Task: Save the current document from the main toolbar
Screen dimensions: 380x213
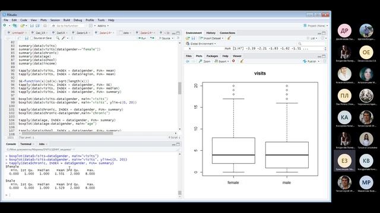Action: [31, 25]
